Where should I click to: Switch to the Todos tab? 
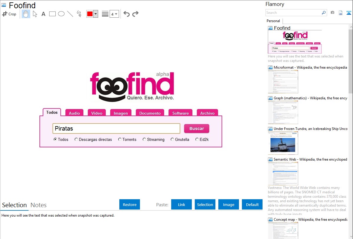52,112
